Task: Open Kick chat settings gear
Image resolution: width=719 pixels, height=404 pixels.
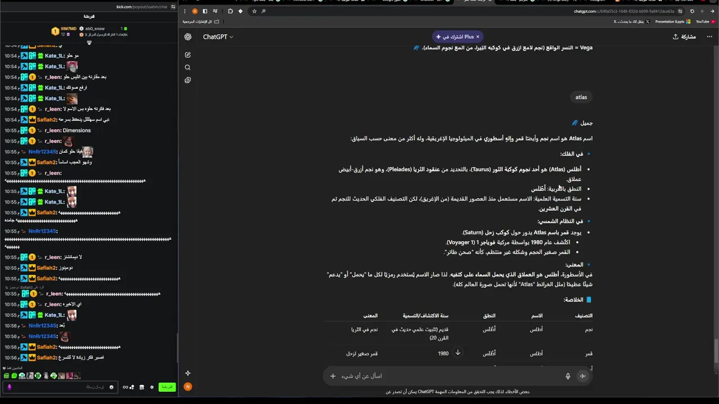Action: coord(152,387)
